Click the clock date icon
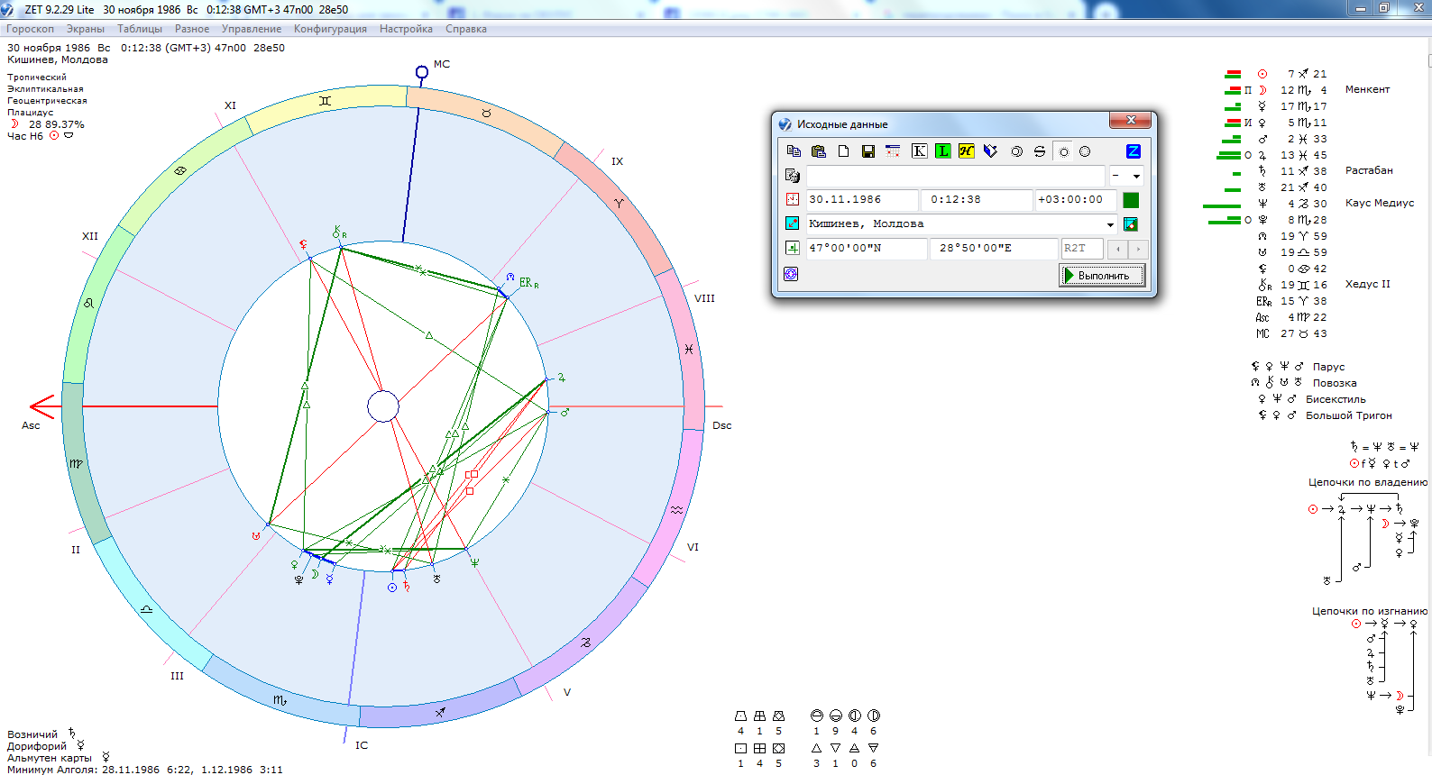Viewport: 1432px width, 775px height. coord(792,199)
